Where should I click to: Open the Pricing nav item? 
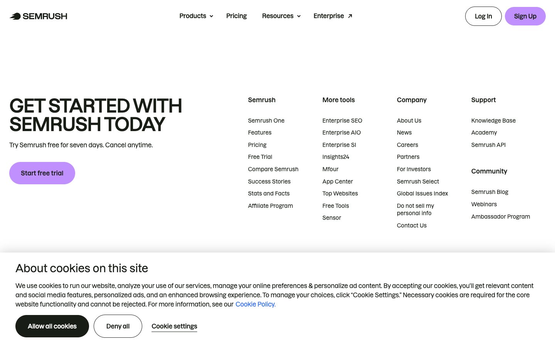click(236, 16)
